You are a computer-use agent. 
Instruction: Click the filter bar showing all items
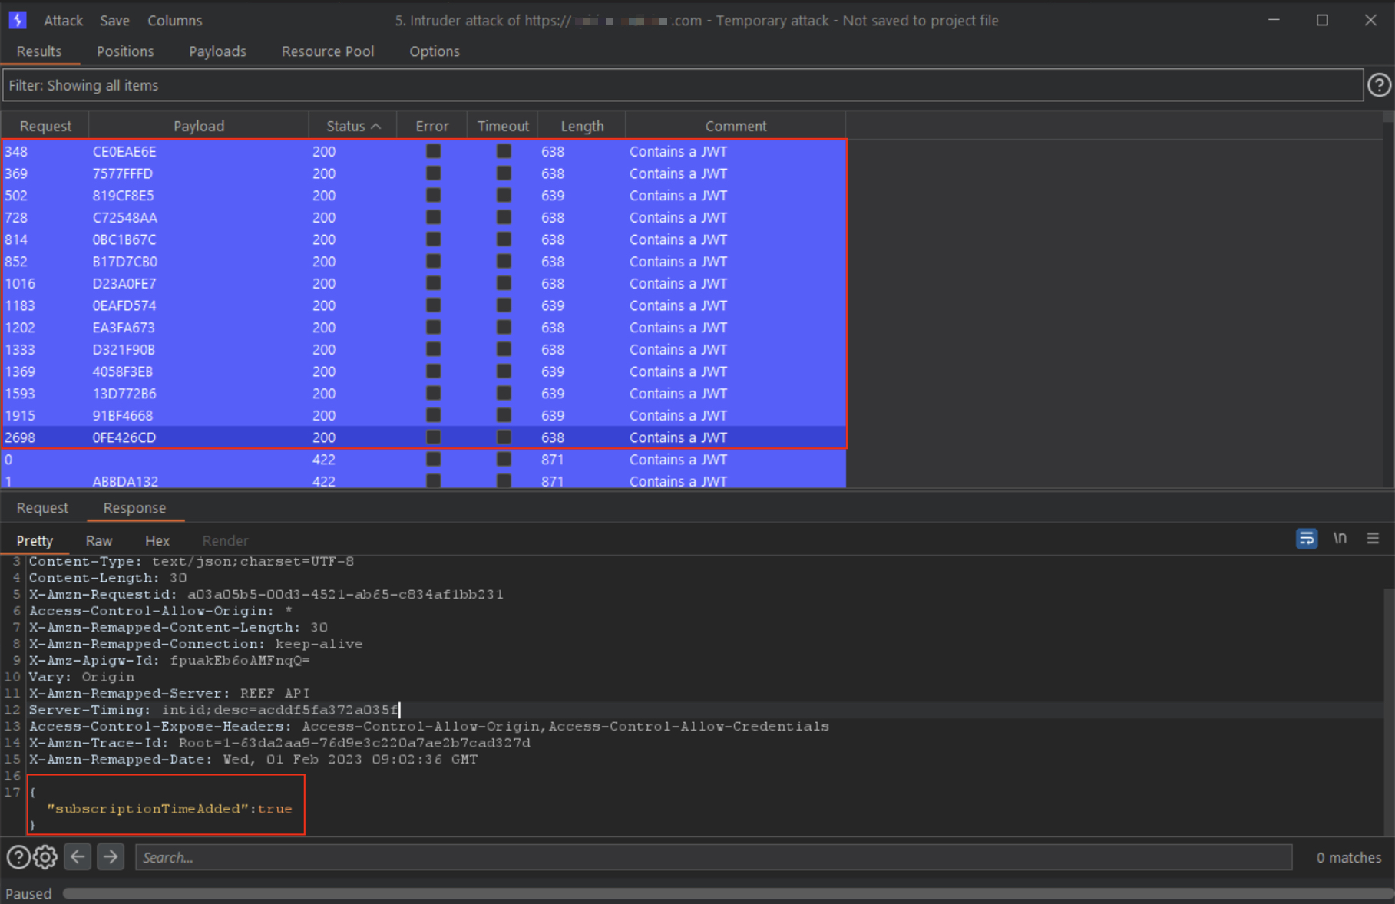coord(683,85)
